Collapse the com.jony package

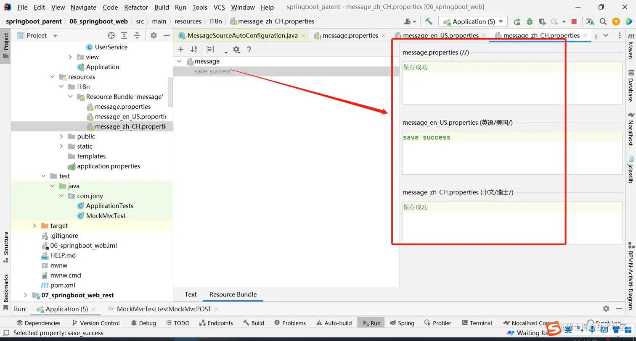[x=61, y=196]
